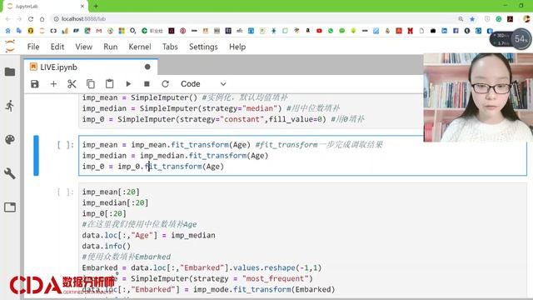Interrupt the kernel with the stop icon

tap(147, 84)
